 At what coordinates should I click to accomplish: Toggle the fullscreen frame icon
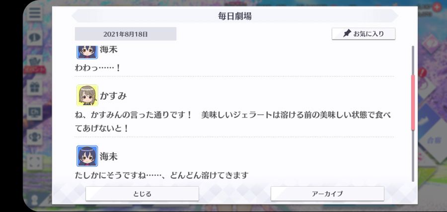point(35,161)
